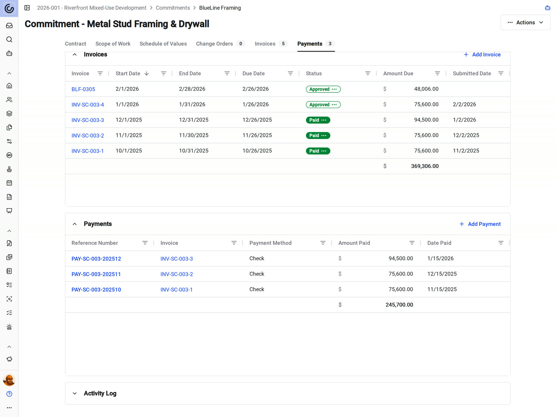
Task: Collapse the third sidebar group chevron above piggy bank
Action: [x=9, y=347]
